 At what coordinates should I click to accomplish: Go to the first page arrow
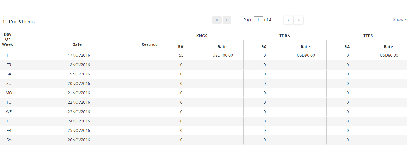click(217, 20)
